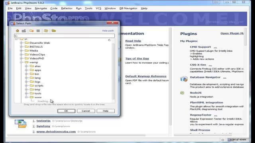
Task: Open the Navigate menu
Action: pos(41,8)
